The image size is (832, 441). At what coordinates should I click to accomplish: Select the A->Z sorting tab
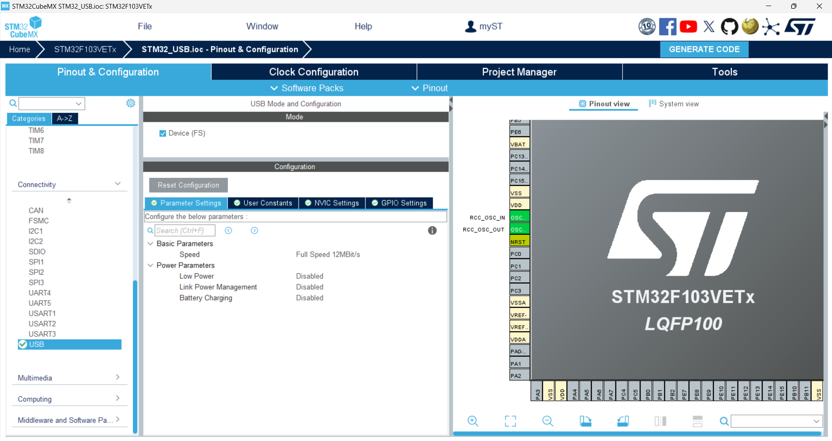tap(65, 118)
